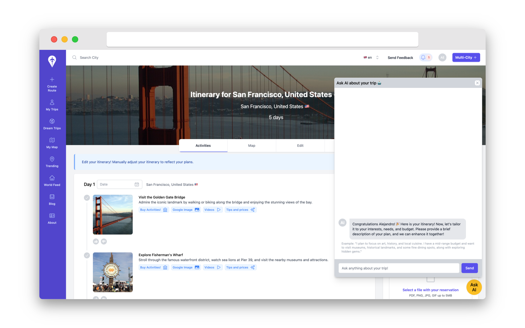Open the Blog sidebar icon
This screenshot has height=328, width=525.
click(x=52, y=197)
